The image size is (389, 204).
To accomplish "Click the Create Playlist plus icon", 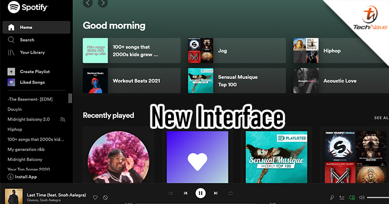I will [11, 72].
